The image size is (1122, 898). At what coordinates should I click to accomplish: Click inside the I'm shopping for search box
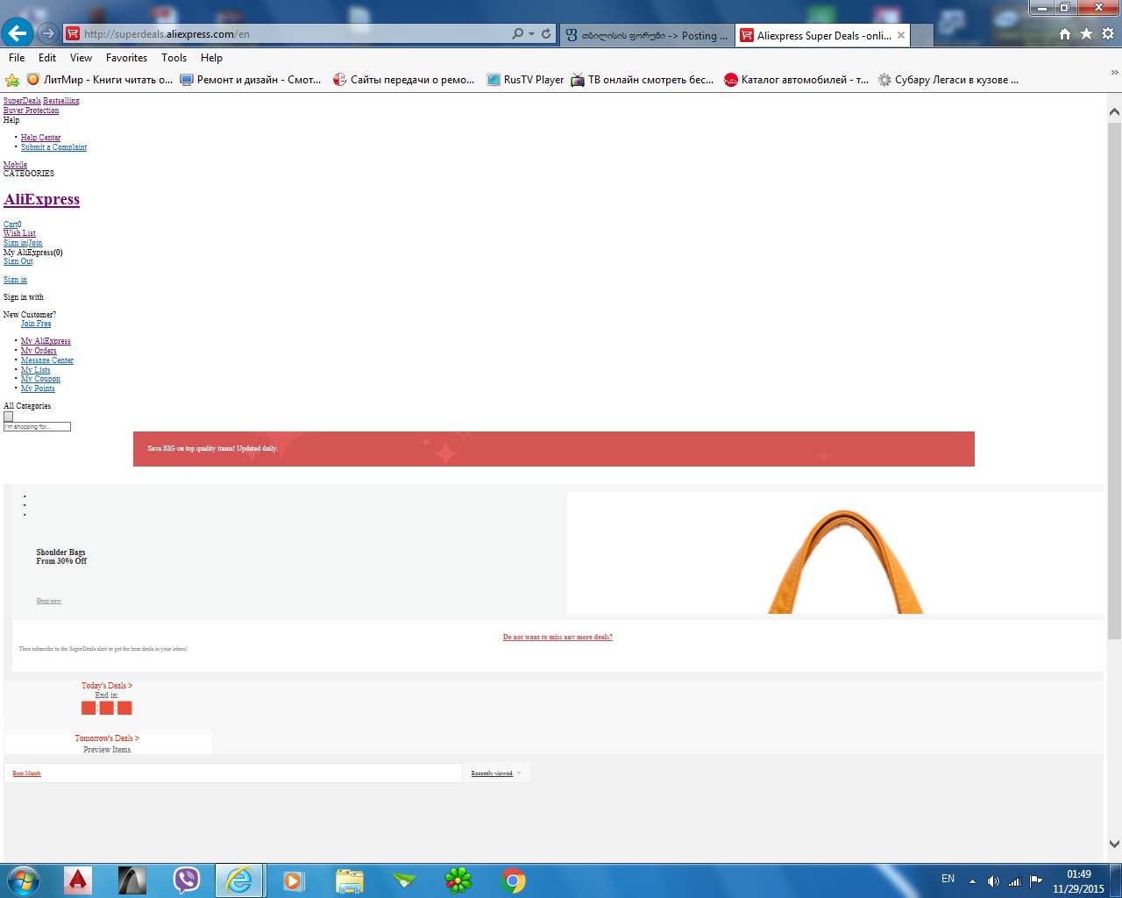[37, 427]
